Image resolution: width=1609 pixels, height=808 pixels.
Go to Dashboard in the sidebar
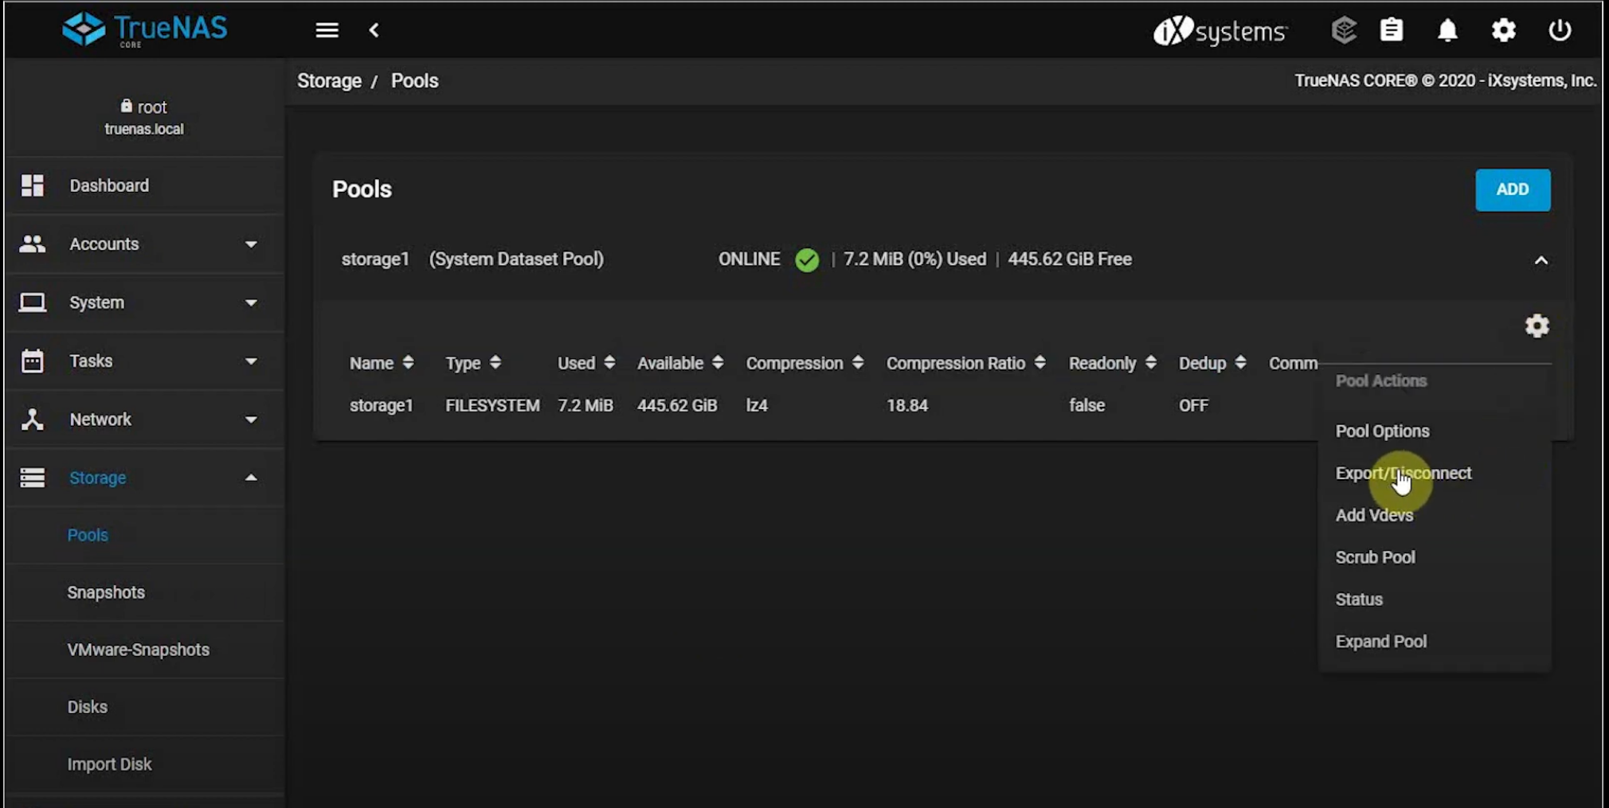tap(109, 185)
